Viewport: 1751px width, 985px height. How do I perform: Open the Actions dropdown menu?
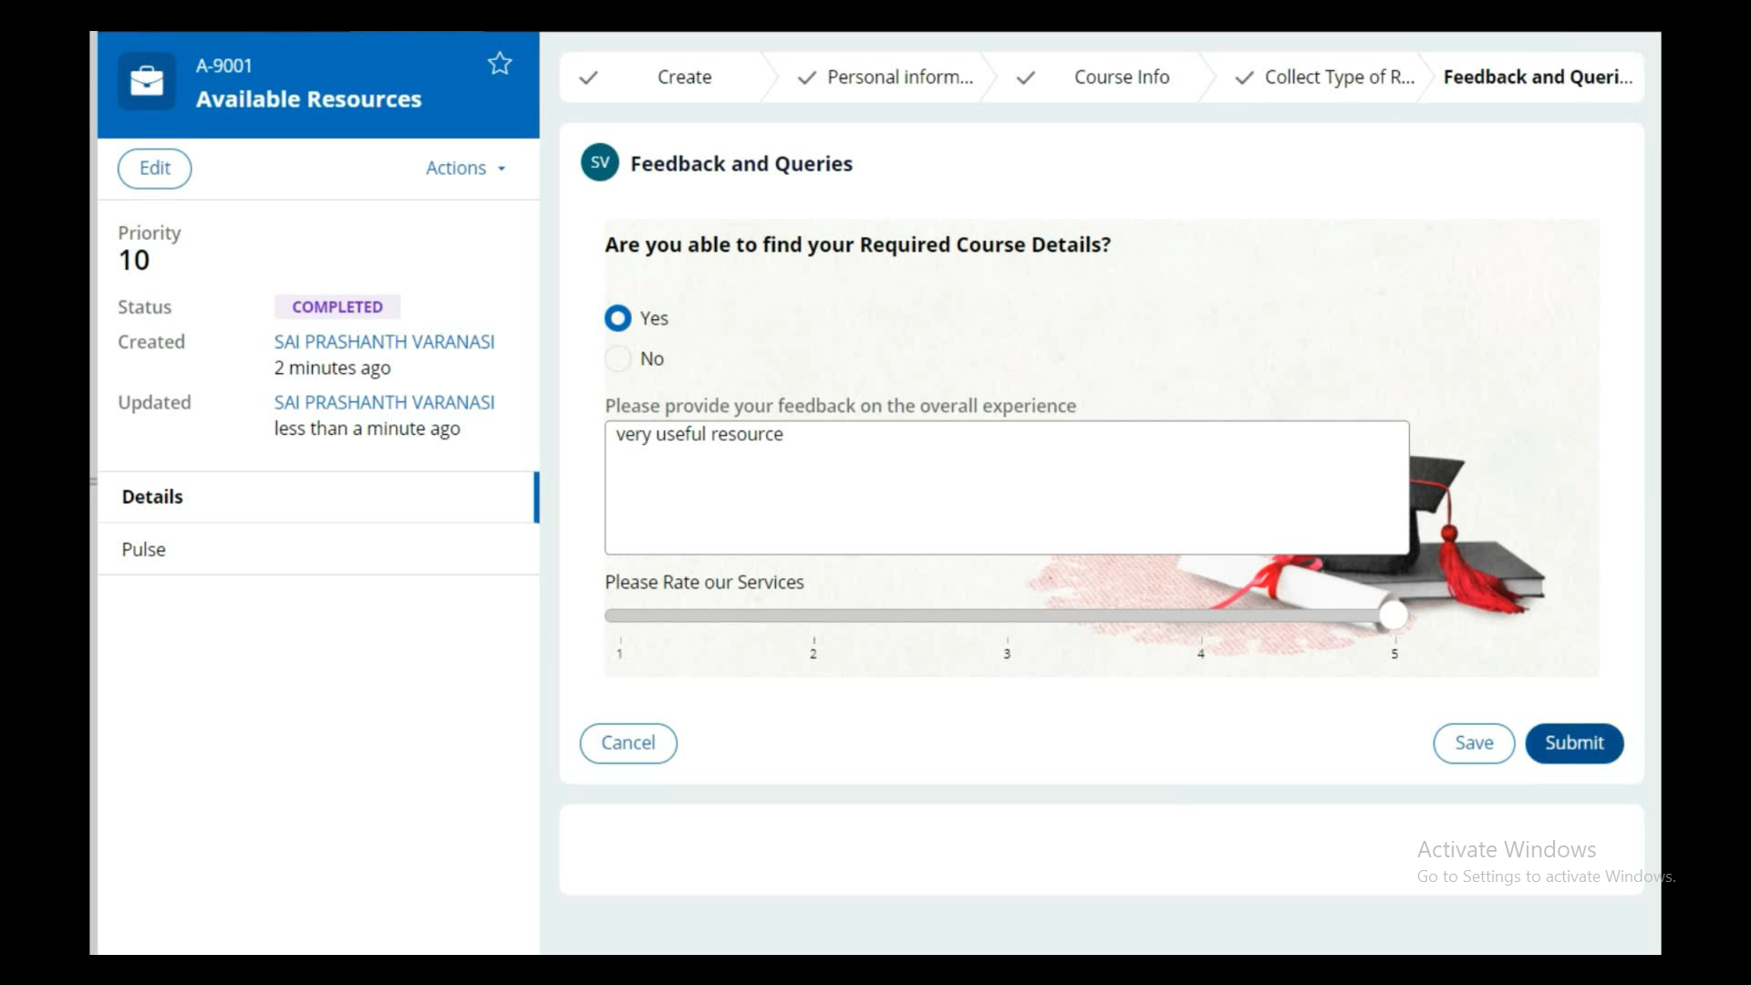[465, 168]
